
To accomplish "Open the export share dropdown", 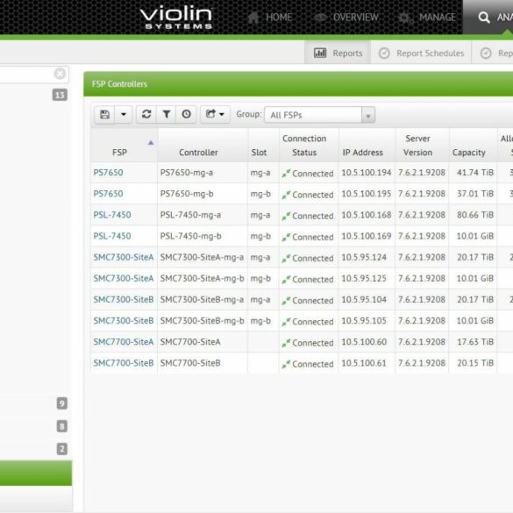I will point(215,114).
